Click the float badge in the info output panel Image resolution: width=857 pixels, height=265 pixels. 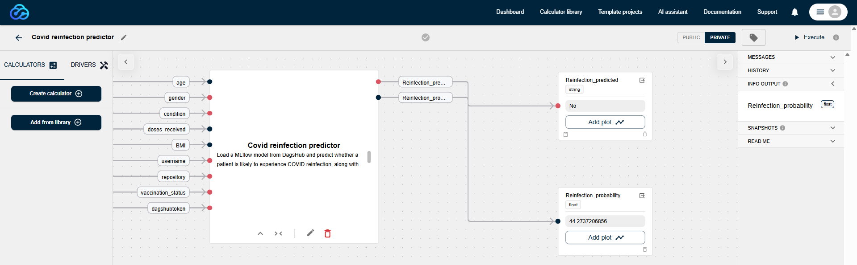point(828,104)
